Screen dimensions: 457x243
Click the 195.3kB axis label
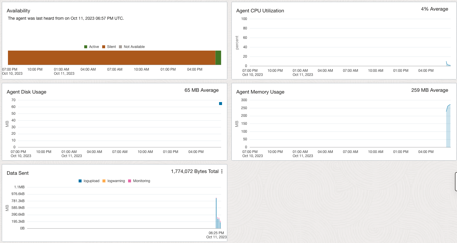pyautogui.click(x=18, y=222)
